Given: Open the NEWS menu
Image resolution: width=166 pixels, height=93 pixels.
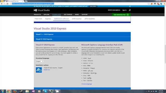Looking at the screenshot, I should pyautogui.click(x=77, y=14).
